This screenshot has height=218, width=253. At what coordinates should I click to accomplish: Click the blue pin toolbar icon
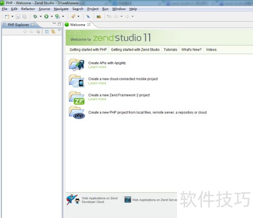(x=88, y=17)
